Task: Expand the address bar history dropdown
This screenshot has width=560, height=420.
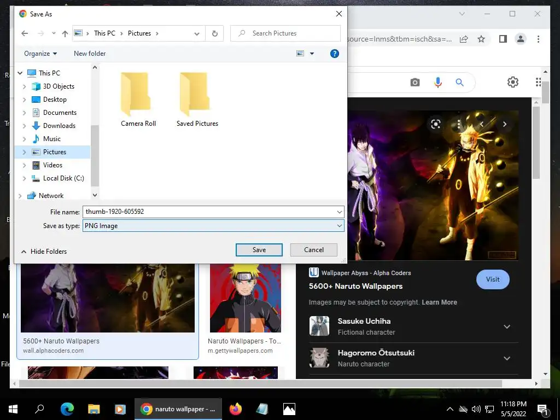Action: click(197, 33)
